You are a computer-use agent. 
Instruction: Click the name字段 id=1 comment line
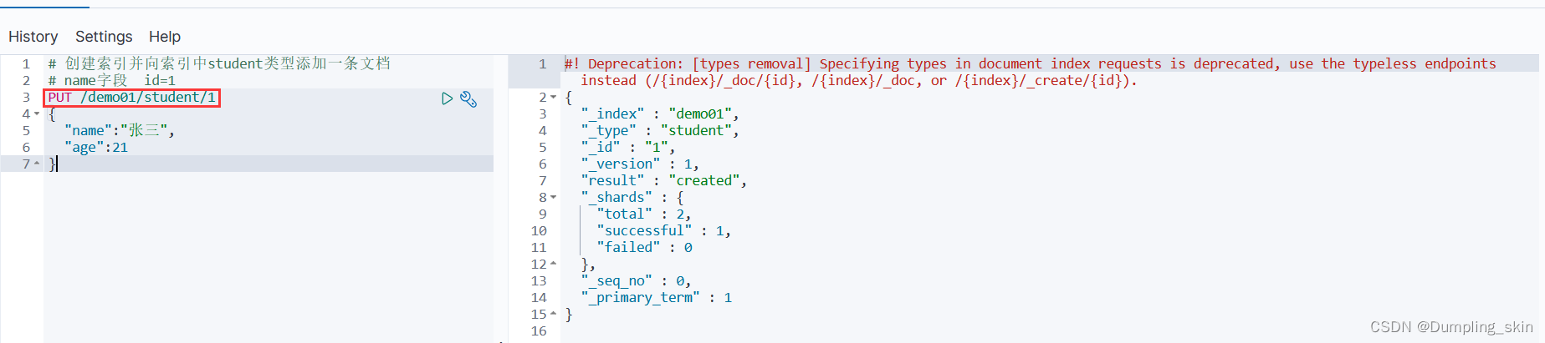112,81
